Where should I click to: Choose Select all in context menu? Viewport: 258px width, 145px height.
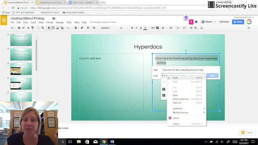pyautogui.click(x=187, y=103)
